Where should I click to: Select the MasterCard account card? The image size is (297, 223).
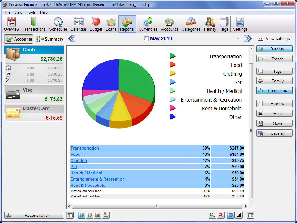tap(34, 113)
